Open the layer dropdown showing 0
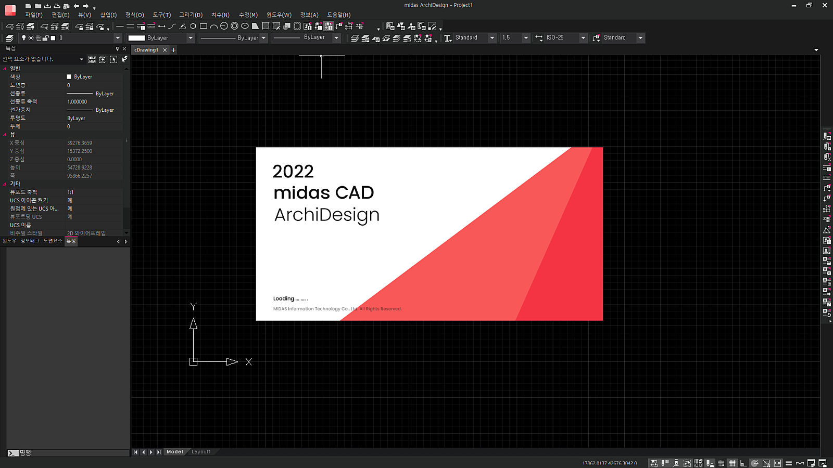This screenshot has width=833, height=468. [x=118, y=38]
